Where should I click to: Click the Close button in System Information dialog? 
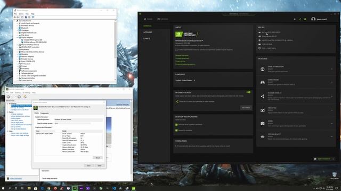pos(100,166)
